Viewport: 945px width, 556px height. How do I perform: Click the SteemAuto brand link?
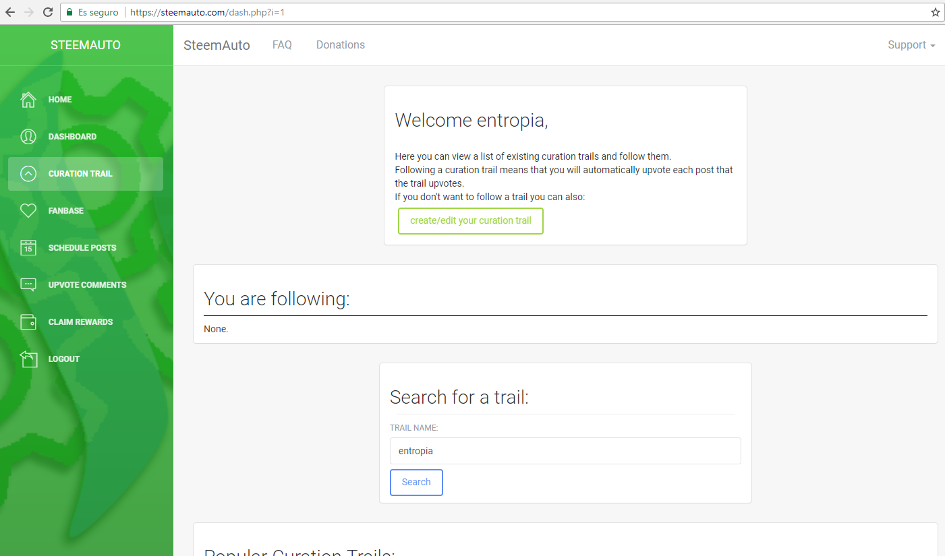(x=217, y=45)
